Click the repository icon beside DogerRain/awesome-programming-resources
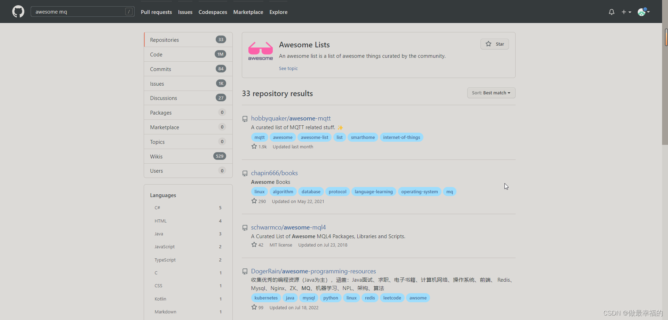The height and width of the screenshot is (320, 668). [245, 272]
